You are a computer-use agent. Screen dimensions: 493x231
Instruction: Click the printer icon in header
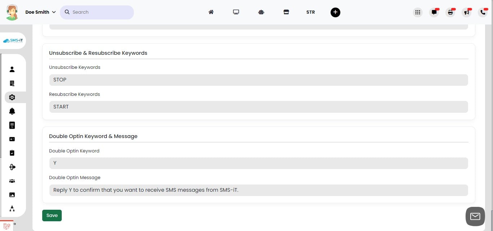click(450, 12)
